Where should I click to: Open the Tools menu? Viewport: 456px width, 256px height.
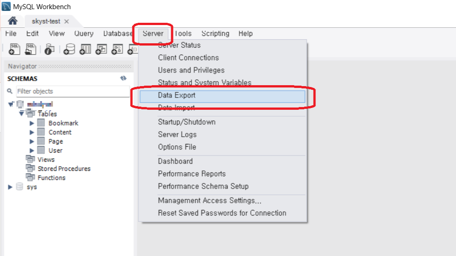click(x=183, y=33)
